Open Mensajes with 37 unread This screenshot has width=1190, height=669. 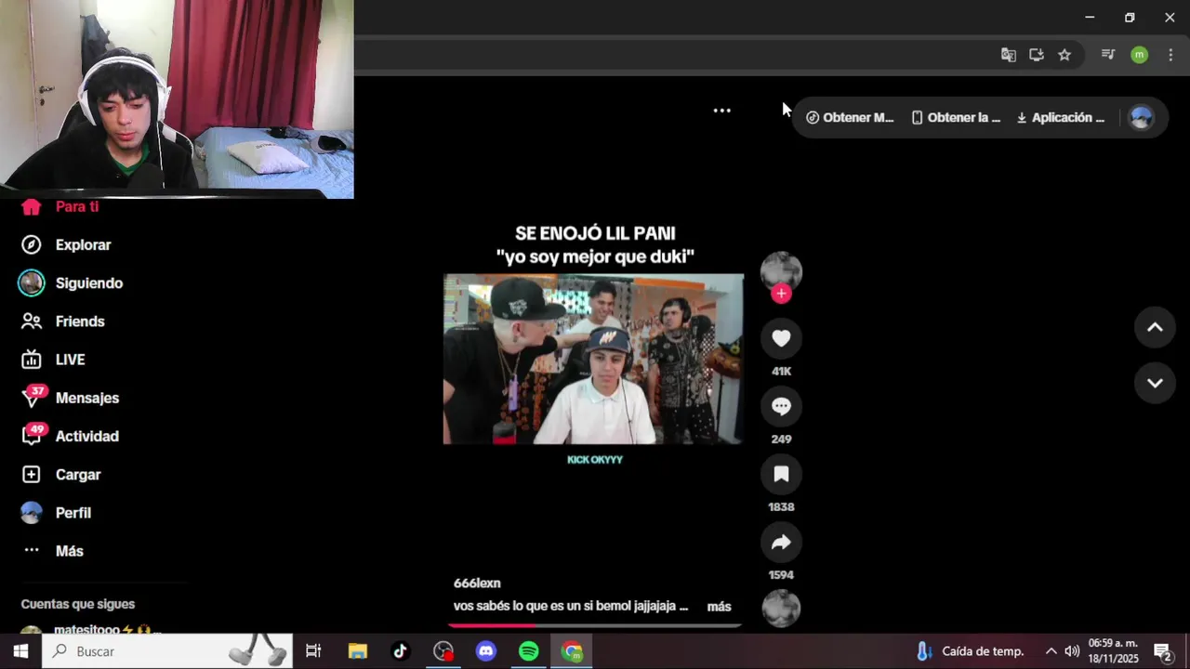[71, 398]
